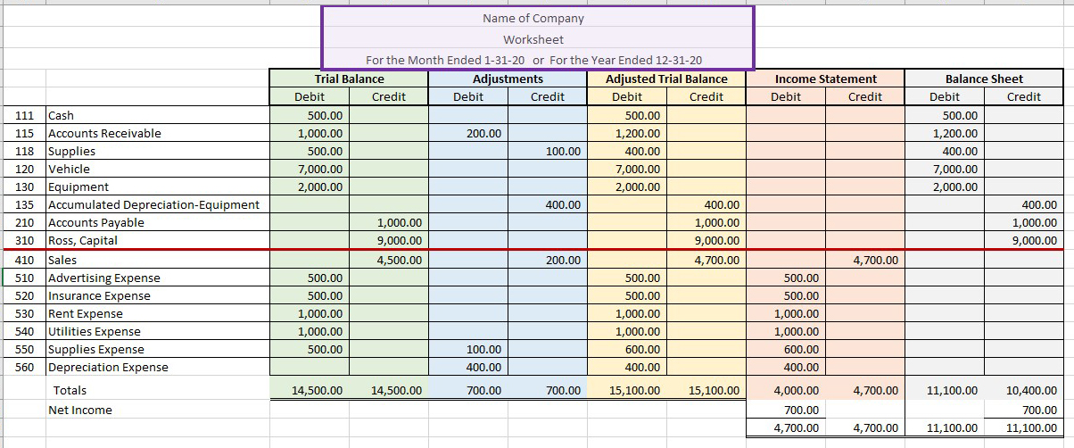
Task: Click account number 111 cell
Action: pyautogui.click(x=25, y=115)
